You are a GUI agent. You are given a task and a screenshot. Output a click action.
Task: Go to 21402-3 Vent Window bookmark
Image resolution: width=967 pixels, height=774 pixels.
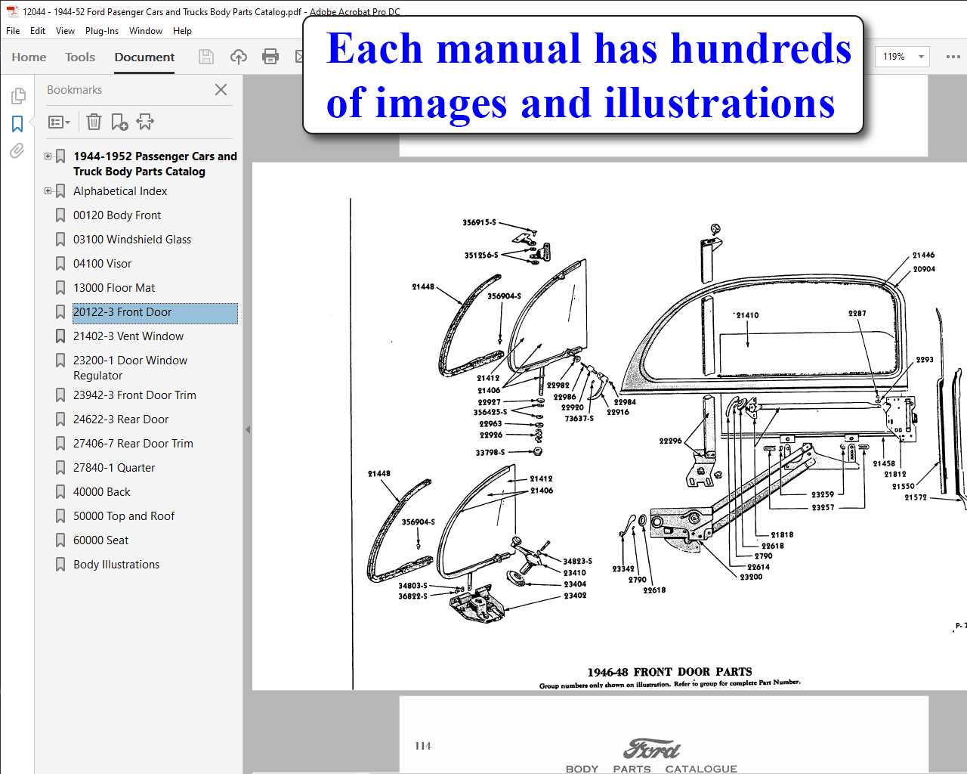(x=128, y=336)
